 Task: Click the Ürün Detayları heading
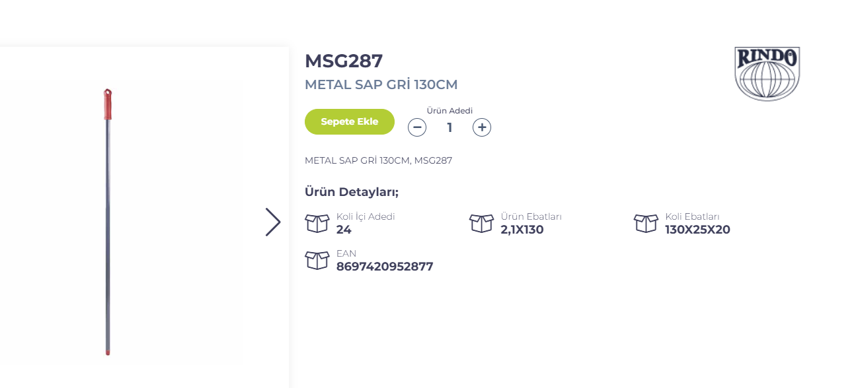point(352,192)
